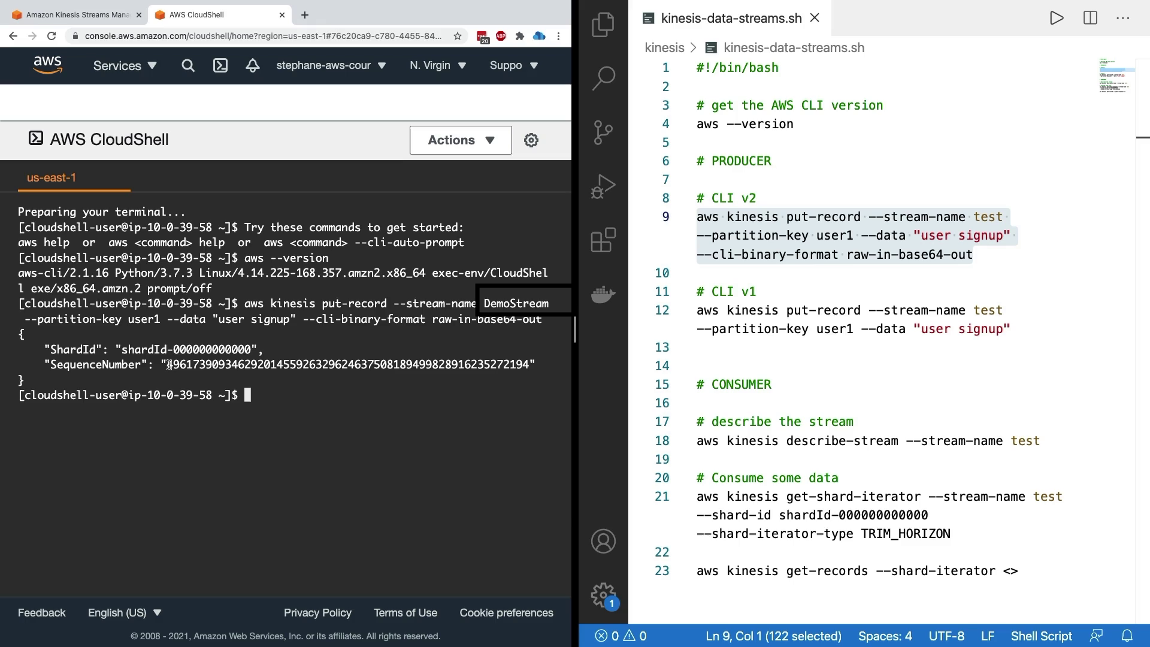Select the us-east-1 terminal tab
1150x647 pixels.
(x=52, y=178)
